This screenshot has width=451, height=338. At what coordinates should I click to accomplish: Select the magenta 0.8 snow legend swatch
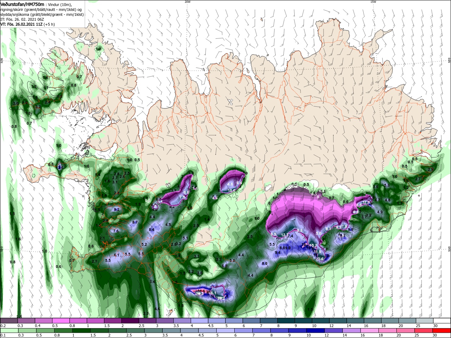(78, 321)
